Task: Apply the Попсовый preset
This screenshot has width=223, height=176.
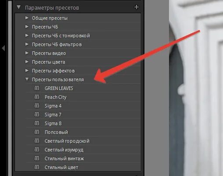Action: 56,132
